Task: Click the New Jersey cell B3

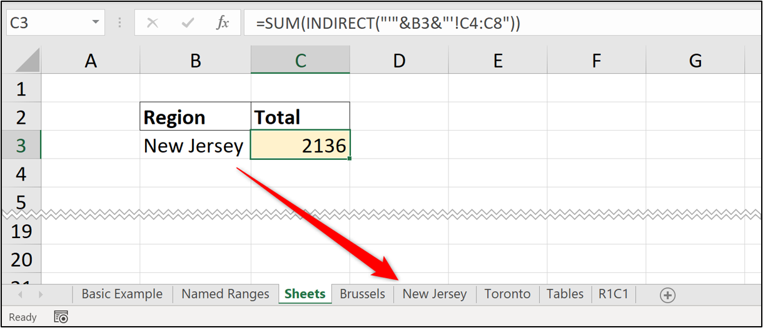Action: (x=196, y=145)
